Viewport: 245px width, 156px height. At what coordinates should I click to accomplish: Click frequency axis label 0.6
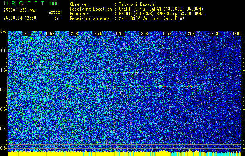coord(4,148)
